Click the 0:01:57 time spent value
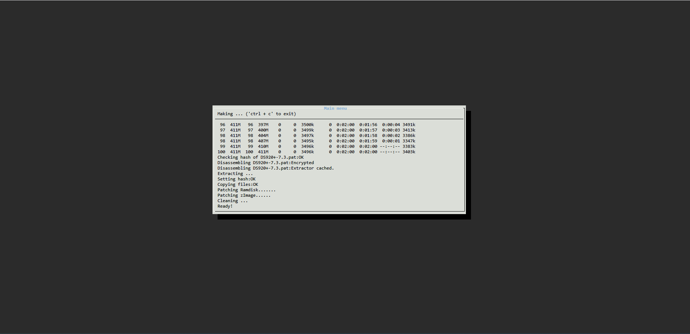This screenshot has width=690, height=334. [x=368, y=130]
